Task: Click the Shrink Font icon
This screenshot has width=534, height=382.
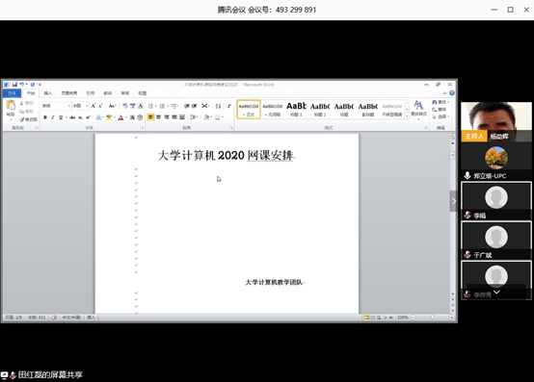Action: pos(100,106)
